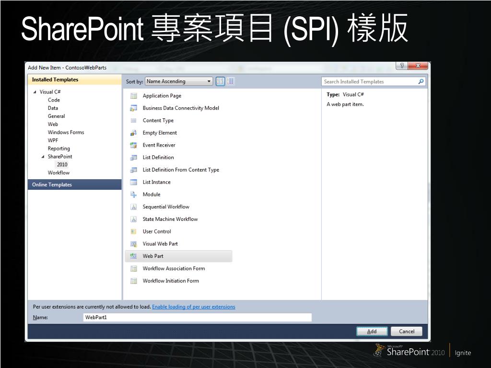Viewport: 491px width, 368px height.
Task: Click the Application Page template icon
Action: (134, 96)
